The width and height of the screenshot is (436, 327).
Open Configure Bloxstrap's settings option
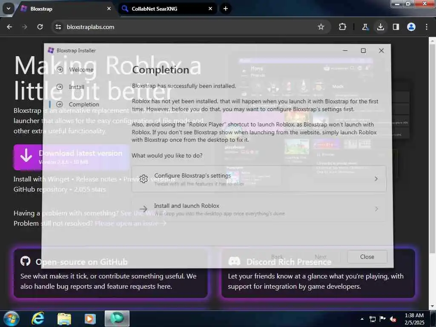point(258,179)
